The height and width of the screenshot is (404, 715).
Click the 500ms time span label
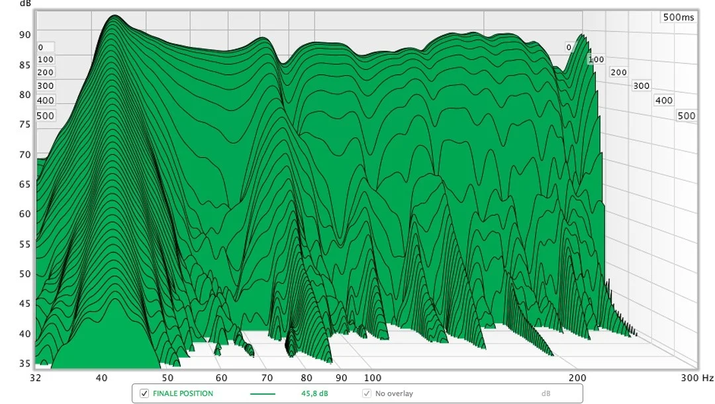tap(679, 17)
